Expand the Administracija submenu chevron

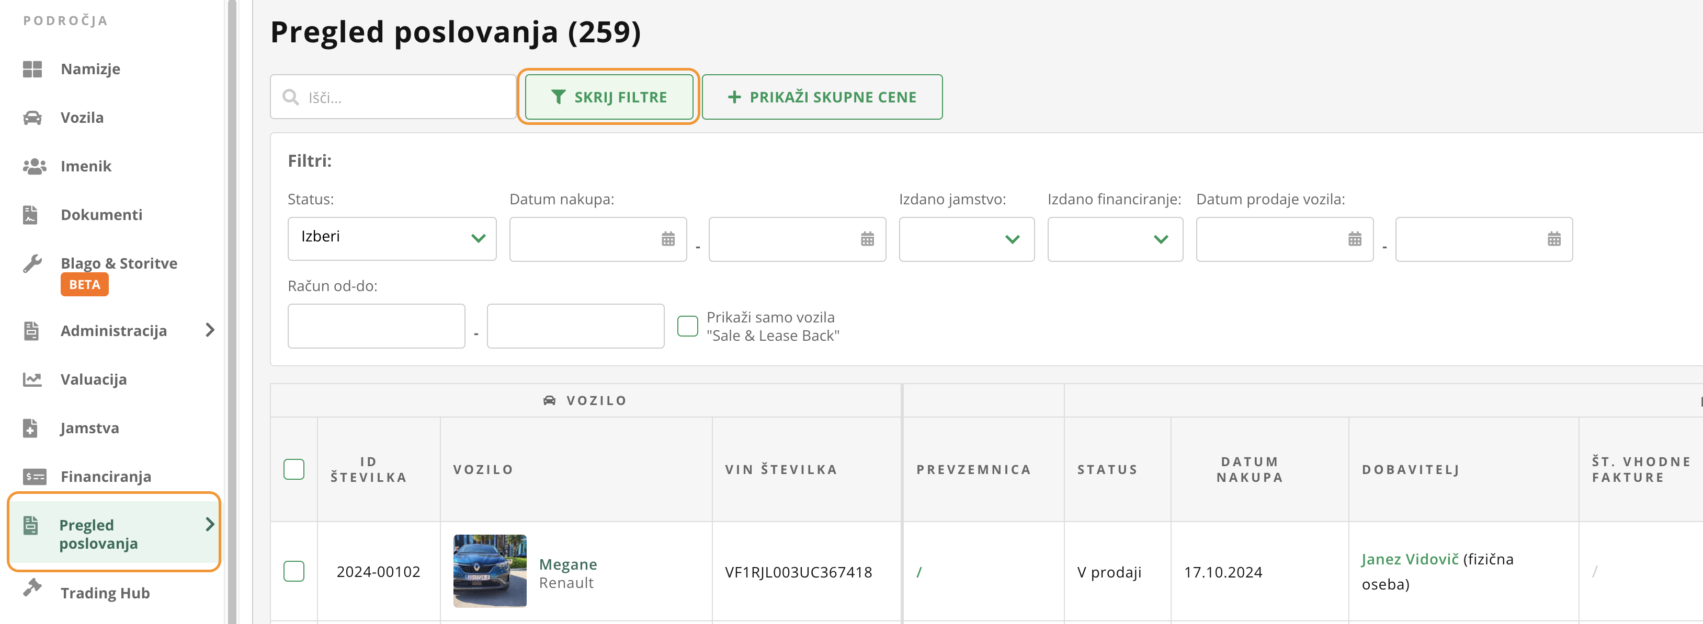click(x=210, y=330)
